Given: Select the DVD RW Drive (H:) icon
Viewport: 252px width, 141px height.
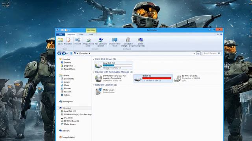Looking at the screenshot, I should click(x=98, y=78).
